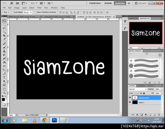Select the Eyedropper tool

click(x=4, y=39)
